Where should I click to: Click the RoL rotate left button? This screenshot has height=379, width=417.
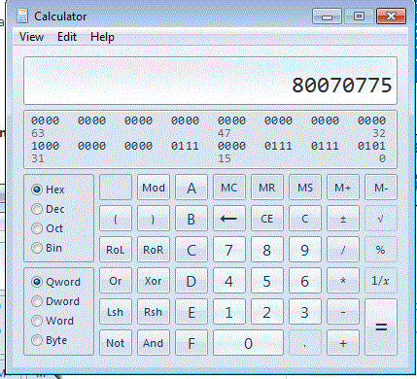(x=116, y=250)
